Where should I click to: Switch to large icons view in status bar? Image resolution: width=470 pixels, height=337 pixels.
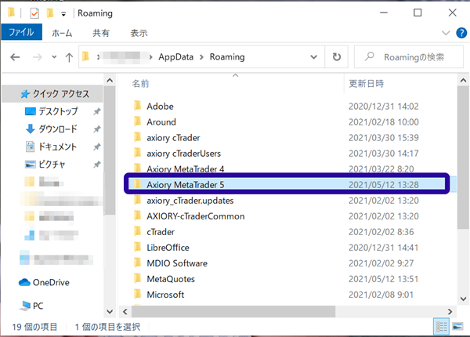457,327
